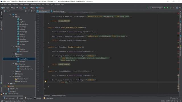
Task: Expand the domain package
Action: point(13,54)
